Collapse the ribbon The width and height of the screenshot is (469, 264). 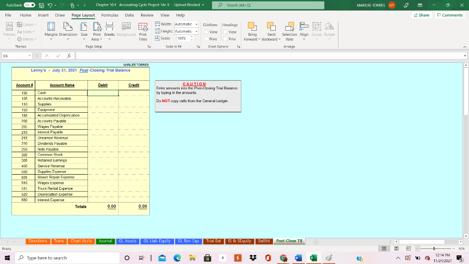(464, 47)
